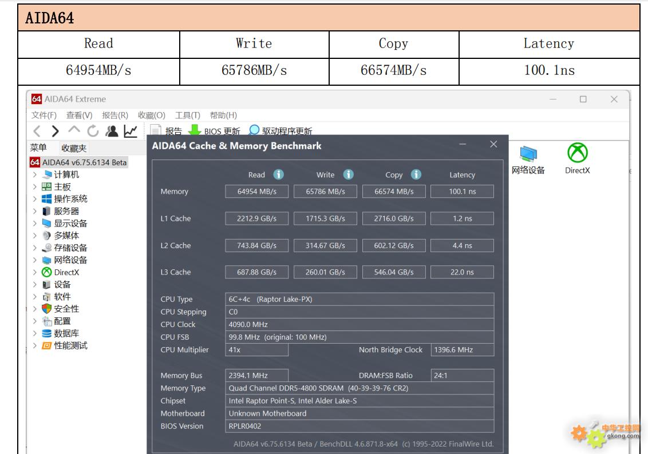Open the 报告(R) menu
The width and height of the screenshot is (648, 454).
click(115, 115)
